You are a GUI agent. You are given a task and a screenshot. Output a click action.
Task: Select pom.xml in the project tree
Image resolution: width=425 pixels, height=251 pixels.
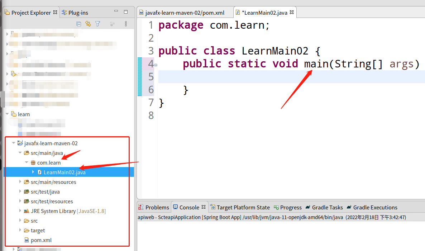(x=41, y=240)
